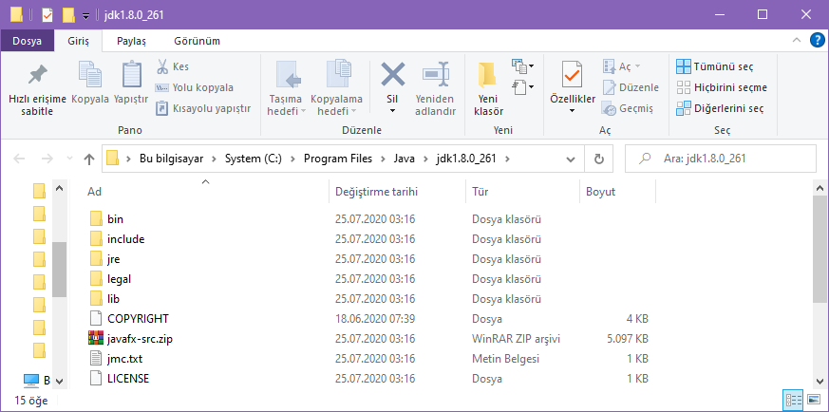Screen dimensions: 829x412
Task: Click file list scrollbar down arrow
Action: coord(820,381)
